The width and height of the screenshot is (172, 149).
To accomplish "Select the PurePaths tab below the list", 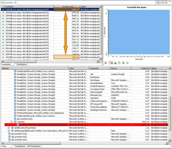I will coord(6,64).
